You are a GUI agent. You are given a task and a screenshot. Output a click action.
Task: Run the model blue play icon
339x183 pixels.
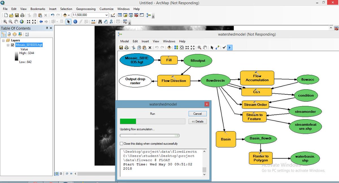coord(229,48)
